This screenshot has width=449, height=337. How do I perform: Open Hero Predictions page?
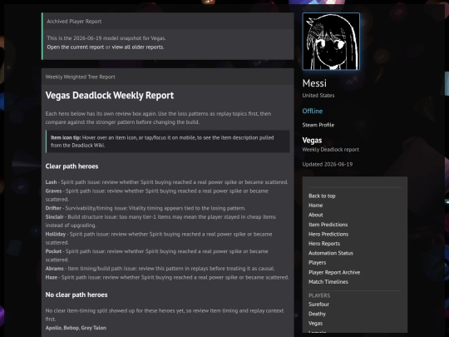tap(328, 234)
